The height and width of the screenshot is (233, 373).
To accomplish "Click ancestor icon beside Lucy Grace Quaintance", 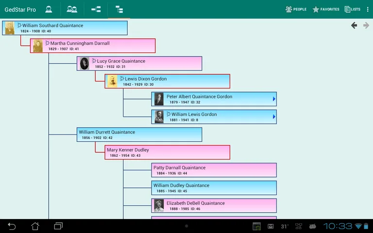I will click(x=94, y=61).
